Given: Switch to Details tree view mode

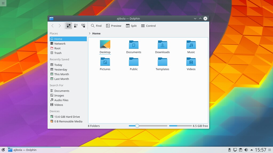Looking at the screenshot, I should 83,26.
